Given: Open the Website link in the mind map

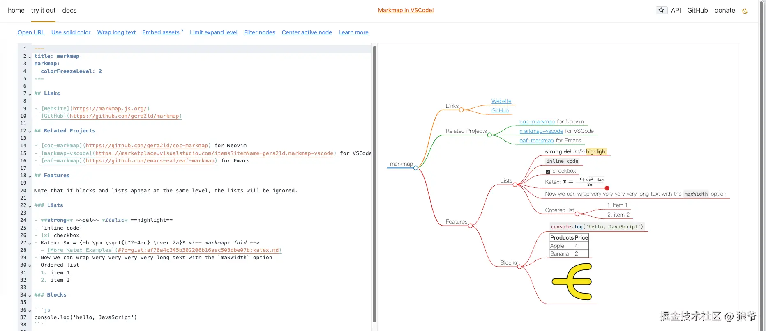Looking at the screenshot, I should pos(501,101).
